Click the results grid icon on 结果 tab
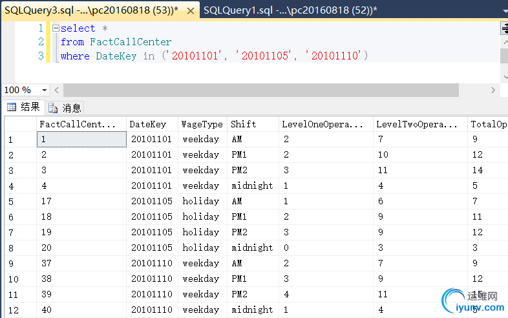 pyautogui.click(x=12, y=107)
